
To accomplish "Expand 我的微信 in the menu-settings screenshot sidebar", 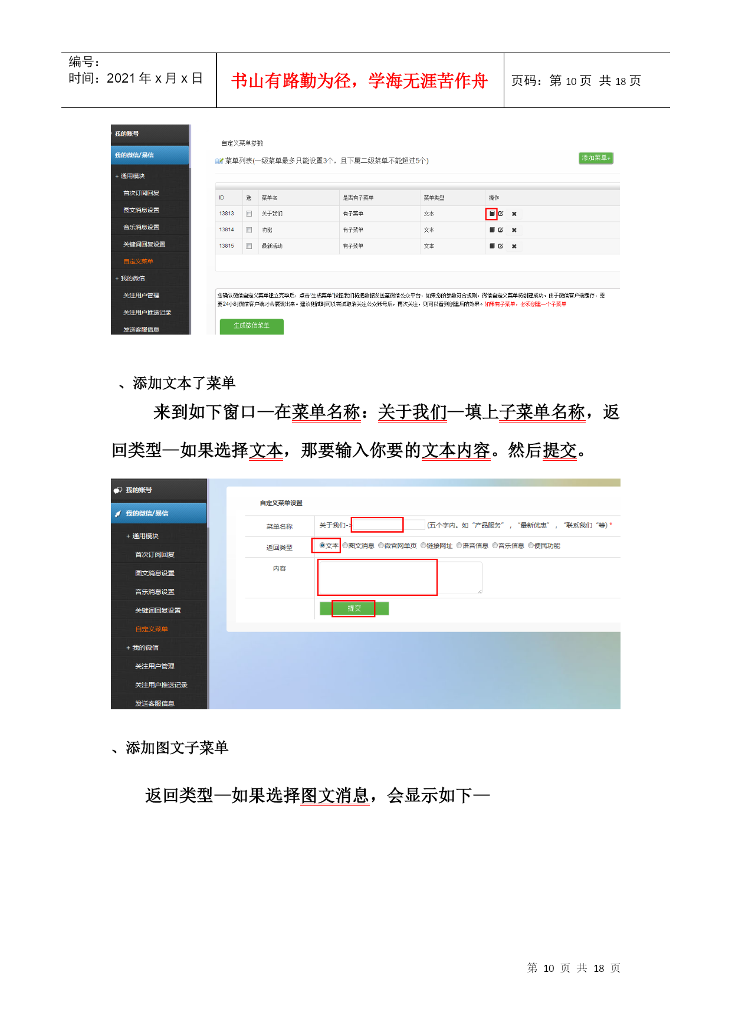I will (x=142, y=648).
